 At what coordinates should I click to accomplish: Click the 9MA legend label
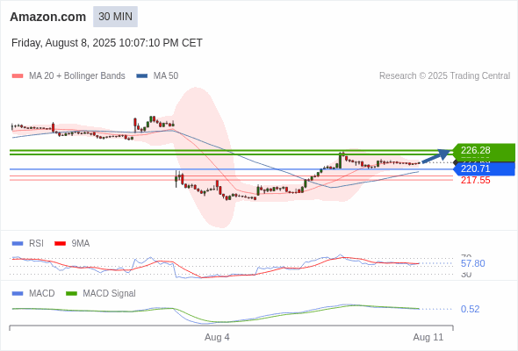point(81,244)
